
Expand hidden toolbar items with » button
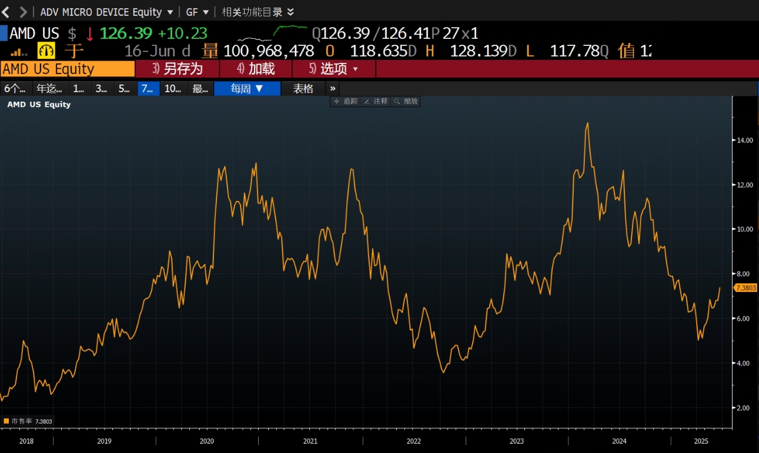tap(333, 89)
